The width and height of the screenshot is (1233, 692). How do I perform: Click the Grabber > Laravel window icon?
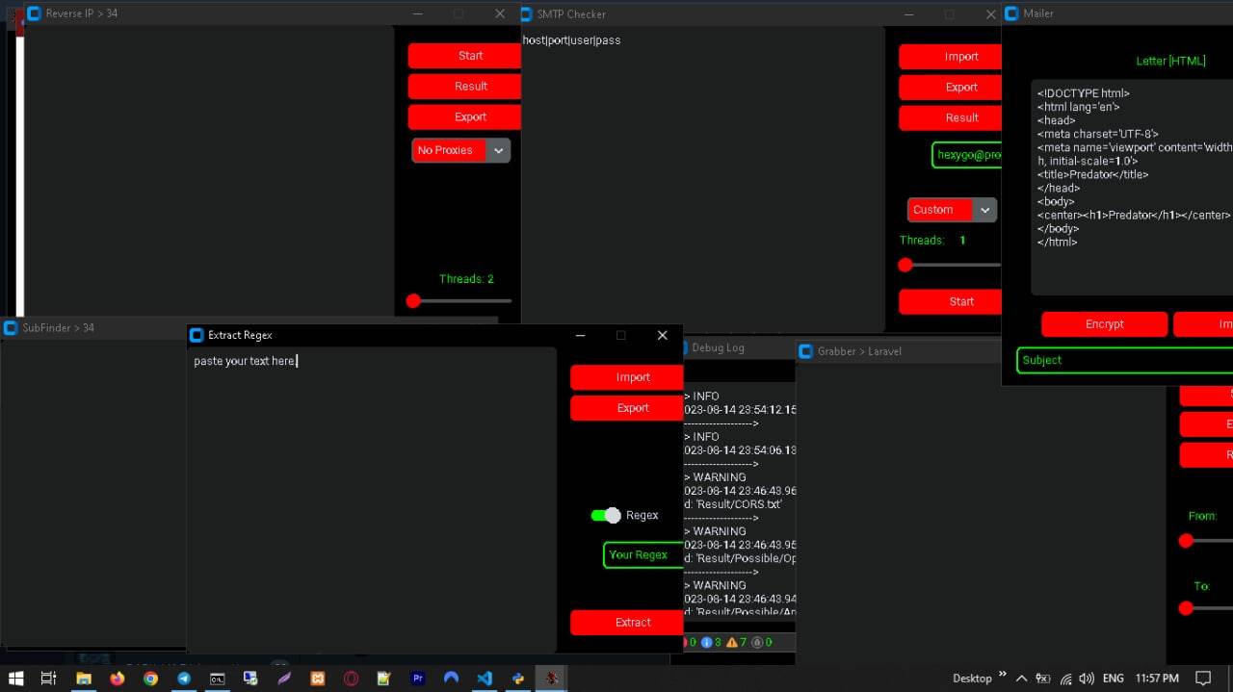point(806,351)
